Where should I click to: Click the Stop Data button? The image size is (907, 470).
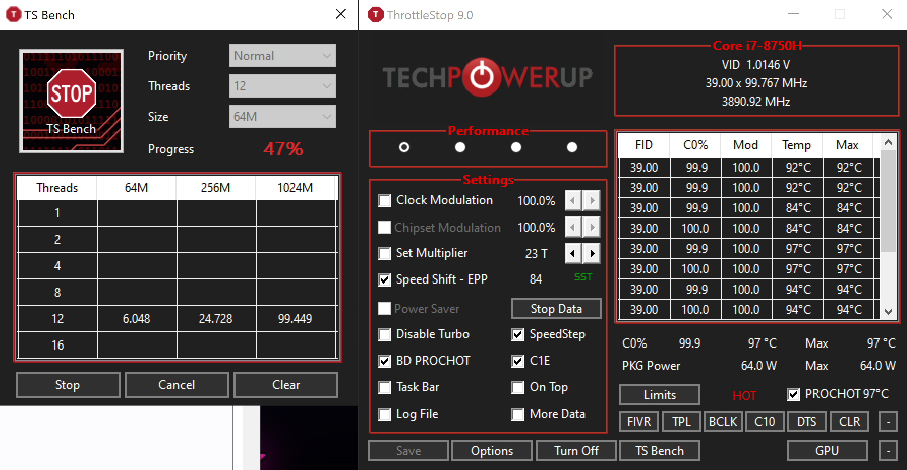point(557,308)
